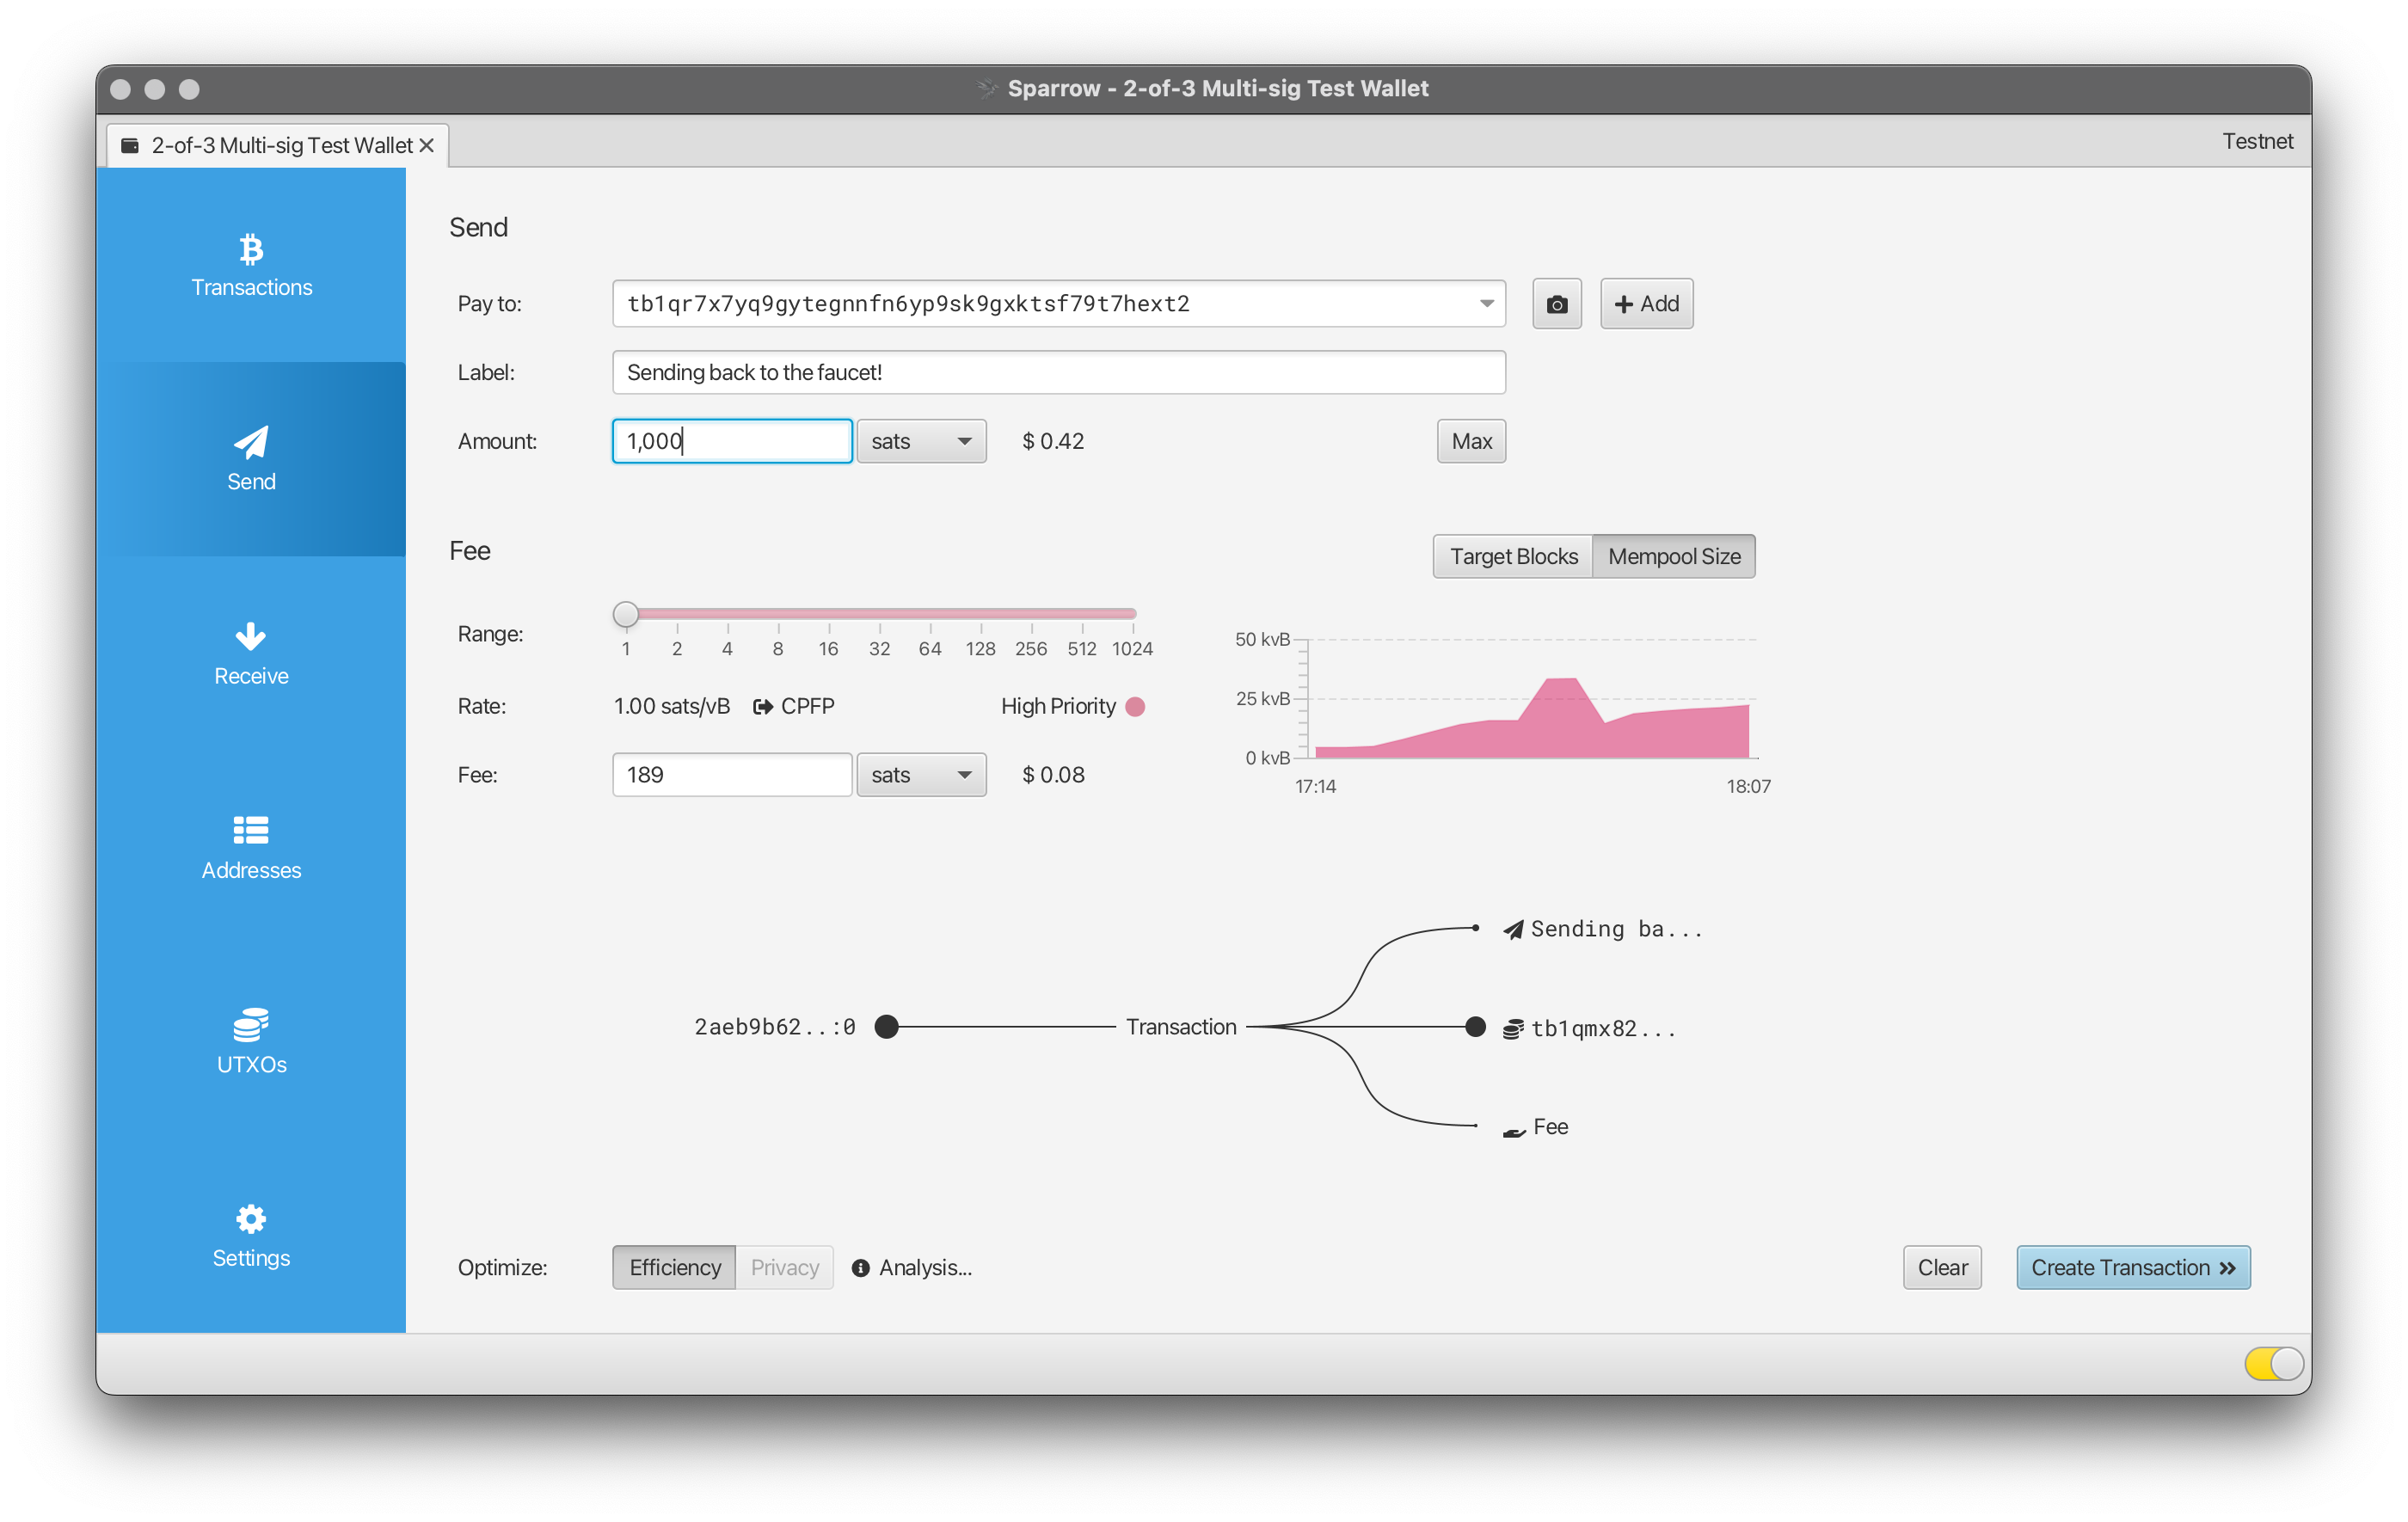Viewport: 2408px width, 1522px height.
Task: Click the CPFP icon next to rate
Action: [763, 707]
